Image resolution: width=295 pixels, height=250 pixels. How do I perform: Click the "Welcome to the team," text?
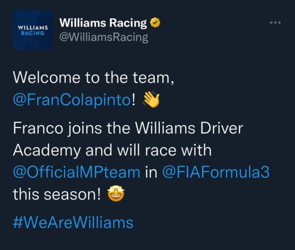coord(93,78)
